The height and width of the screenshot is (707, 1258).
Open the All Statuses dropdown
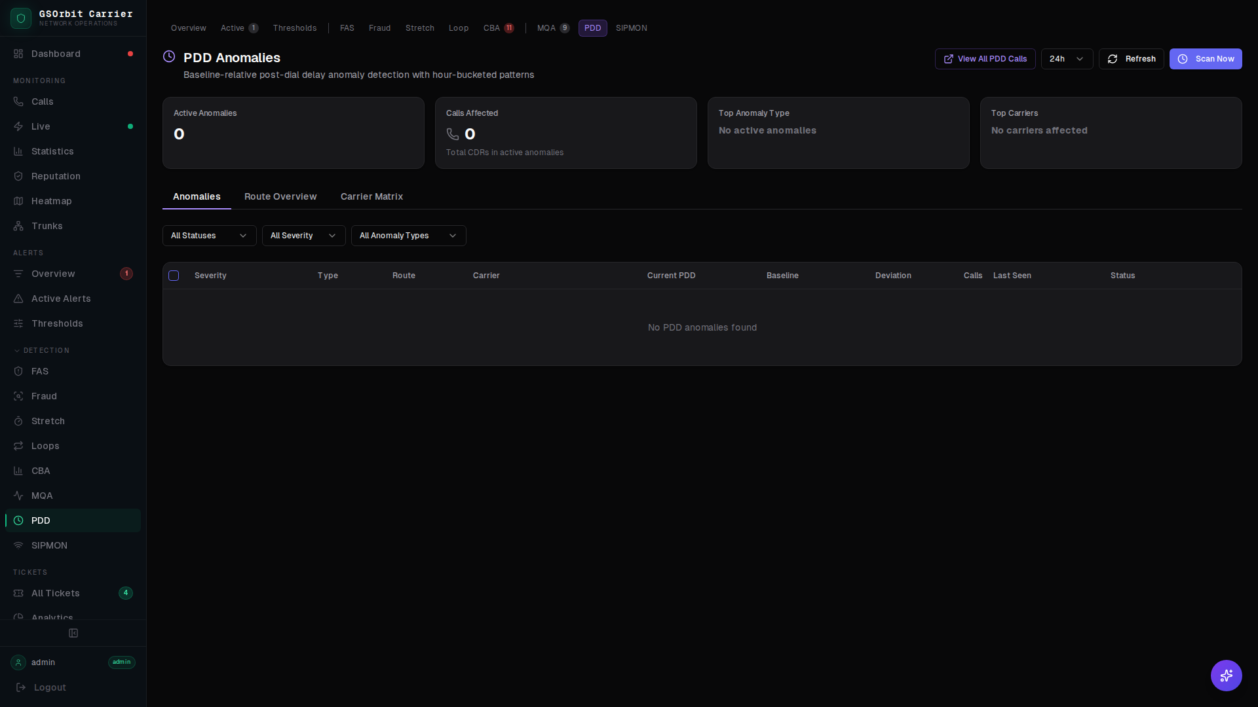209,236
